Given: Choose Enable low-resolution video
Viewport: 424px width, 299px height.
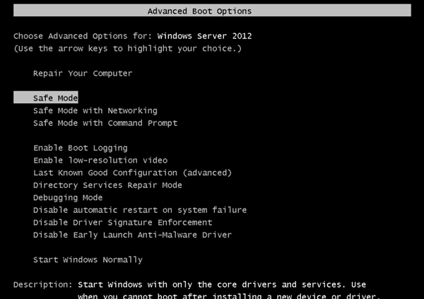Looking at the screenshot, I should tap(100, 160).
